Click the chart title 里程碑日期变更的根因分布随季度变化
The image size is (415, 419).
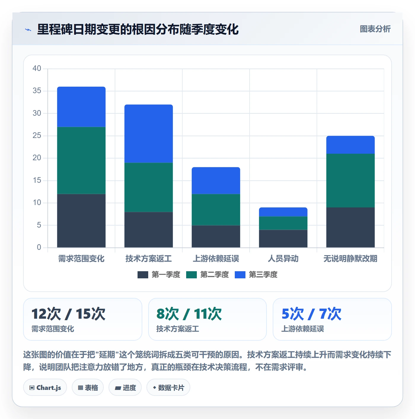tap(138, 29)
